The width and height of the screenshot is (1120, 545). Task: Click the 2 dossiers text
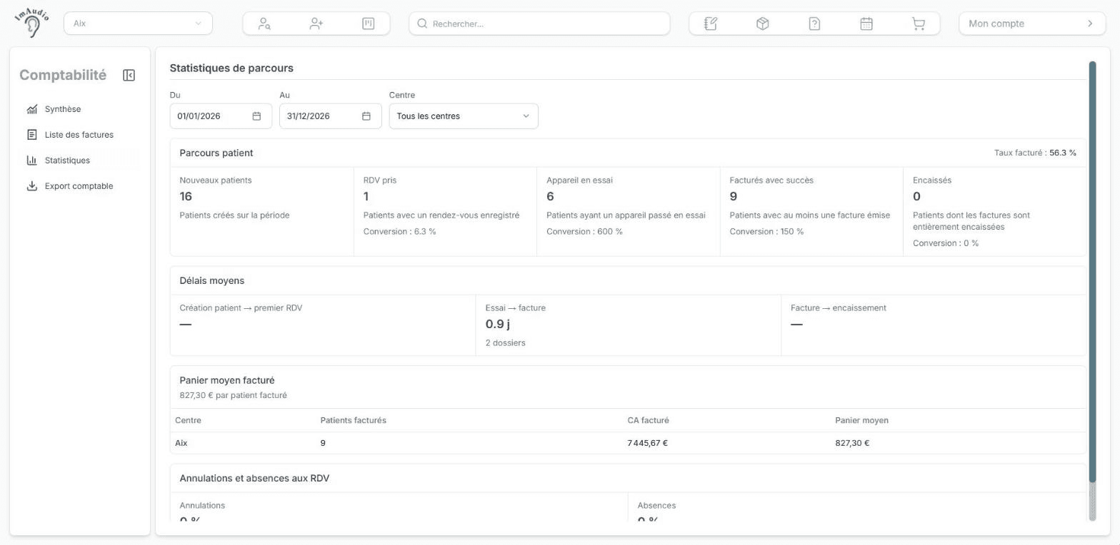[505, 343]
